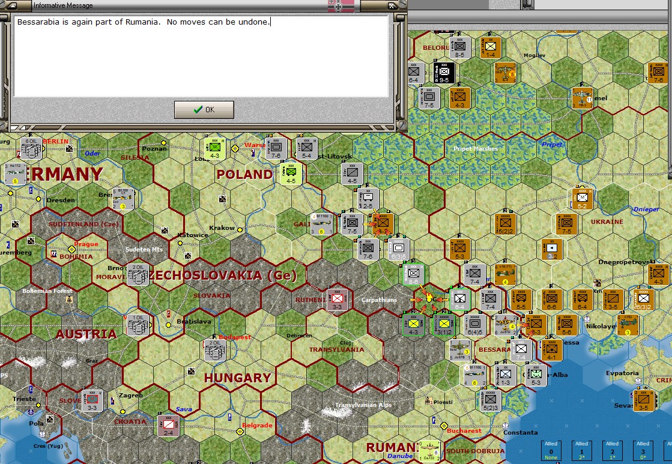Click the Poznan city dot
This screenshot has width=672, height=464.
click(163, 142)
